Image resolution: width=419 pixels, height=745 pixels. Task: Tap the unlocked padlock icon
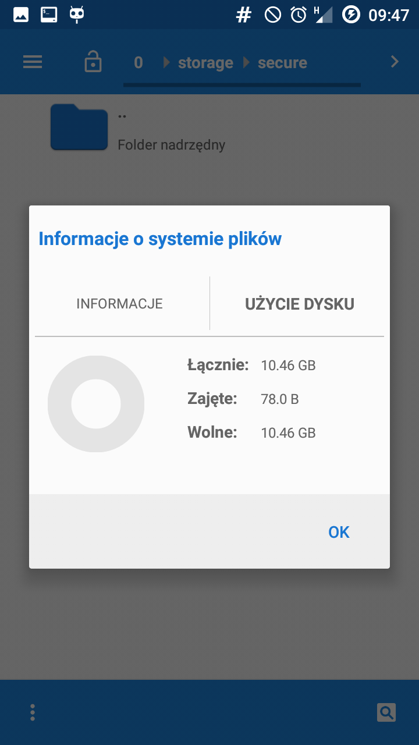93,62
